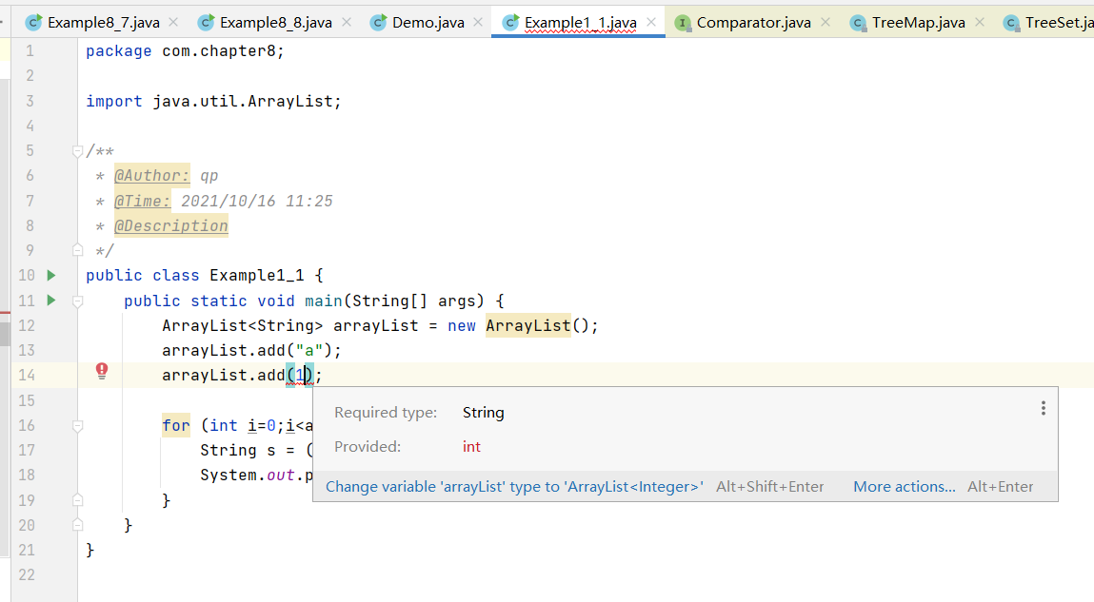1094x602 pixels.
Task: Click the error argument 1 in add call
Action: click(300, 376)
